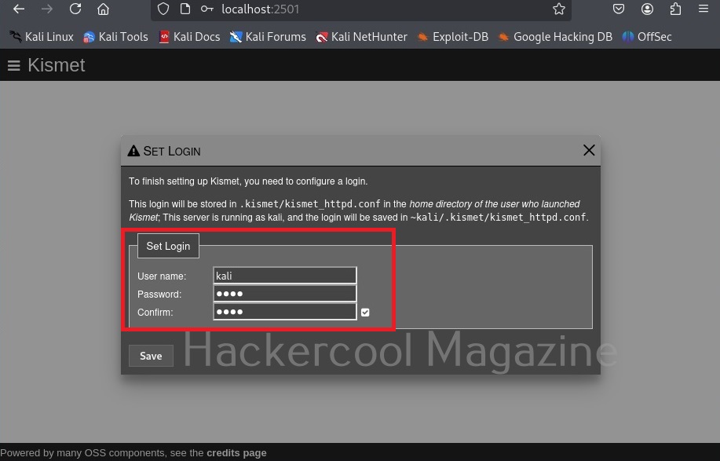
Task: Click the Set Login fieldset legend
Action: coord(168,246)
